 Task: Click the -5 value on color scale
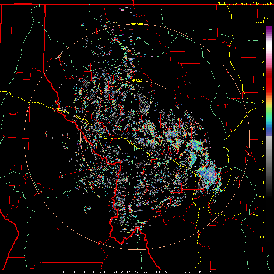[x=262, y=197]
